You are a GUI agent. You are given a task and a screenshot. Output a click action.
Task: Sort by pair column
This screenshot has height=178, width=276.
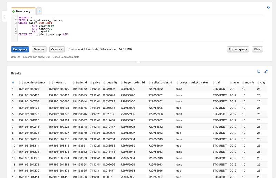(217, 82)
